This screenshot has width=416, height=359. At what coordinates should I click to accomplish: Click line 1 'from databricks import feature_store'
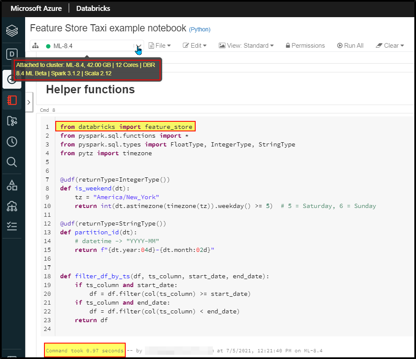tap(126, 127)
